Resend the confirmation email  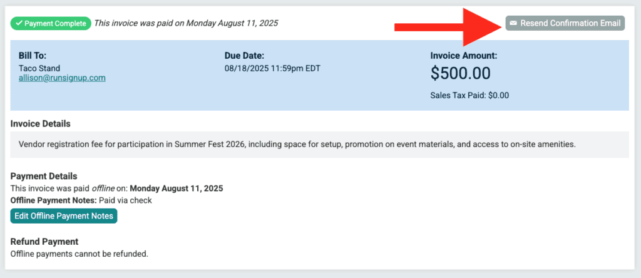coord(565,23)
